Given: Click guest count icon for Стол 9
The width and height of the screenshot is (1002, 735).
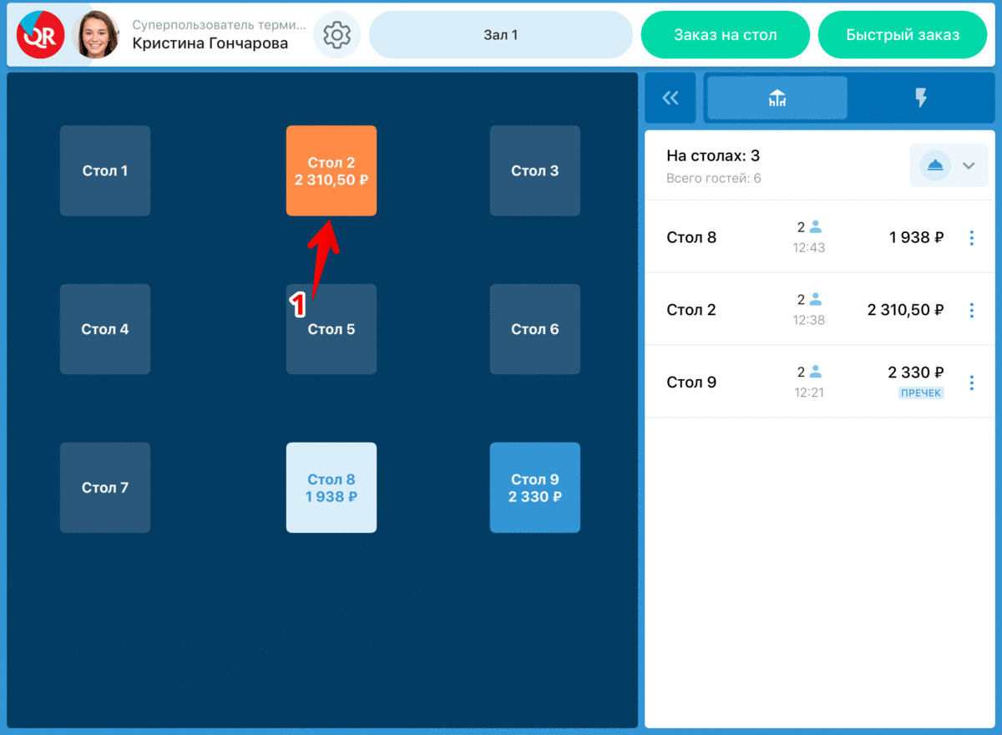Looking at the screenshot, I should point(816,372).
